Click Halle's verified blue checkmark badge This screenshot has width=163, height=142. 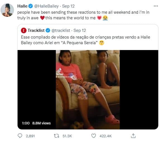point(31,6)
